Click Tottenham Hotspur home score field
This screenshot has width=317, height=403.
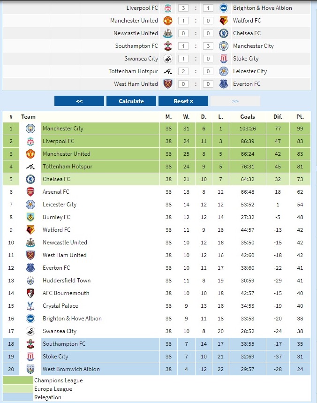click(x=183, y=71)
